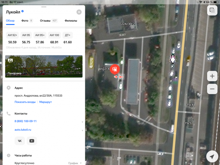Click the Маршрут link
This screenshot has height=165, width=220.
click(x=45, y=102)
